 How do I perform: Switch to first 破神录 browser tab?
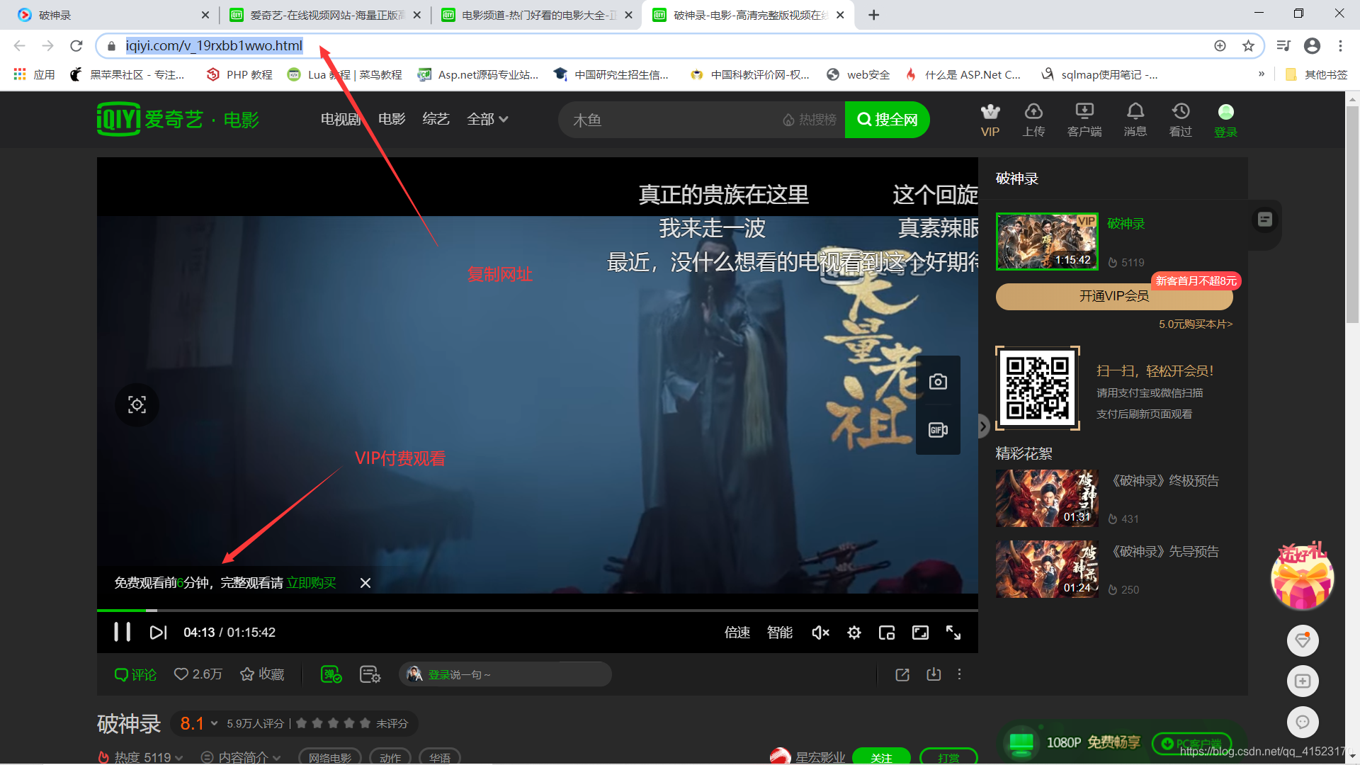click(x=113, y=15)
